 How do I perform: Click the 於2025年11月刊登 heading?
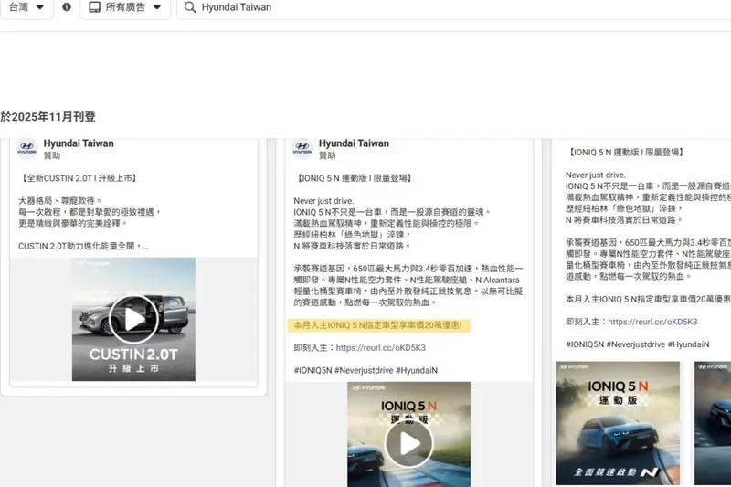pos(48,117)
